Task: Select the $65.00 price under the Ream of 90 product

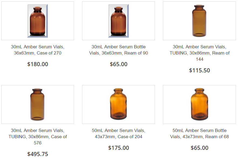Action: 118,64
